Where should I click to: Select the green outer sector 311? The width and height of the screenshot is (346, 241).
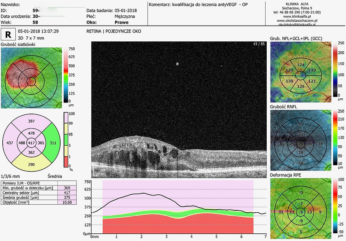click(53, 143)
